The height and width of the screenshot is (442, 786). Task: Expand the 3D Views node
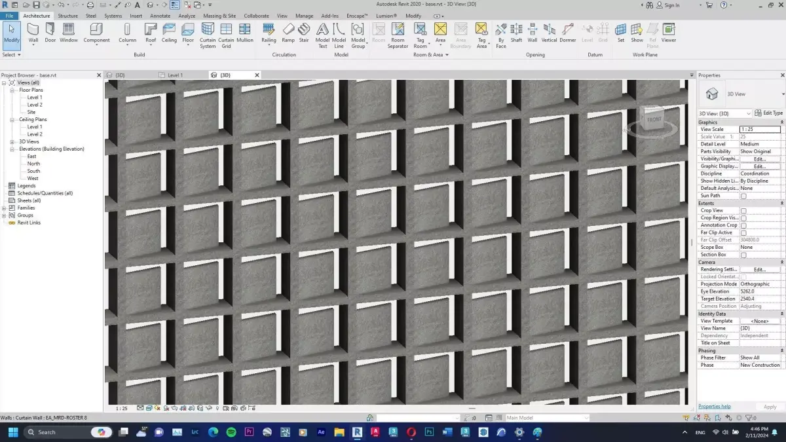[12, 141]
